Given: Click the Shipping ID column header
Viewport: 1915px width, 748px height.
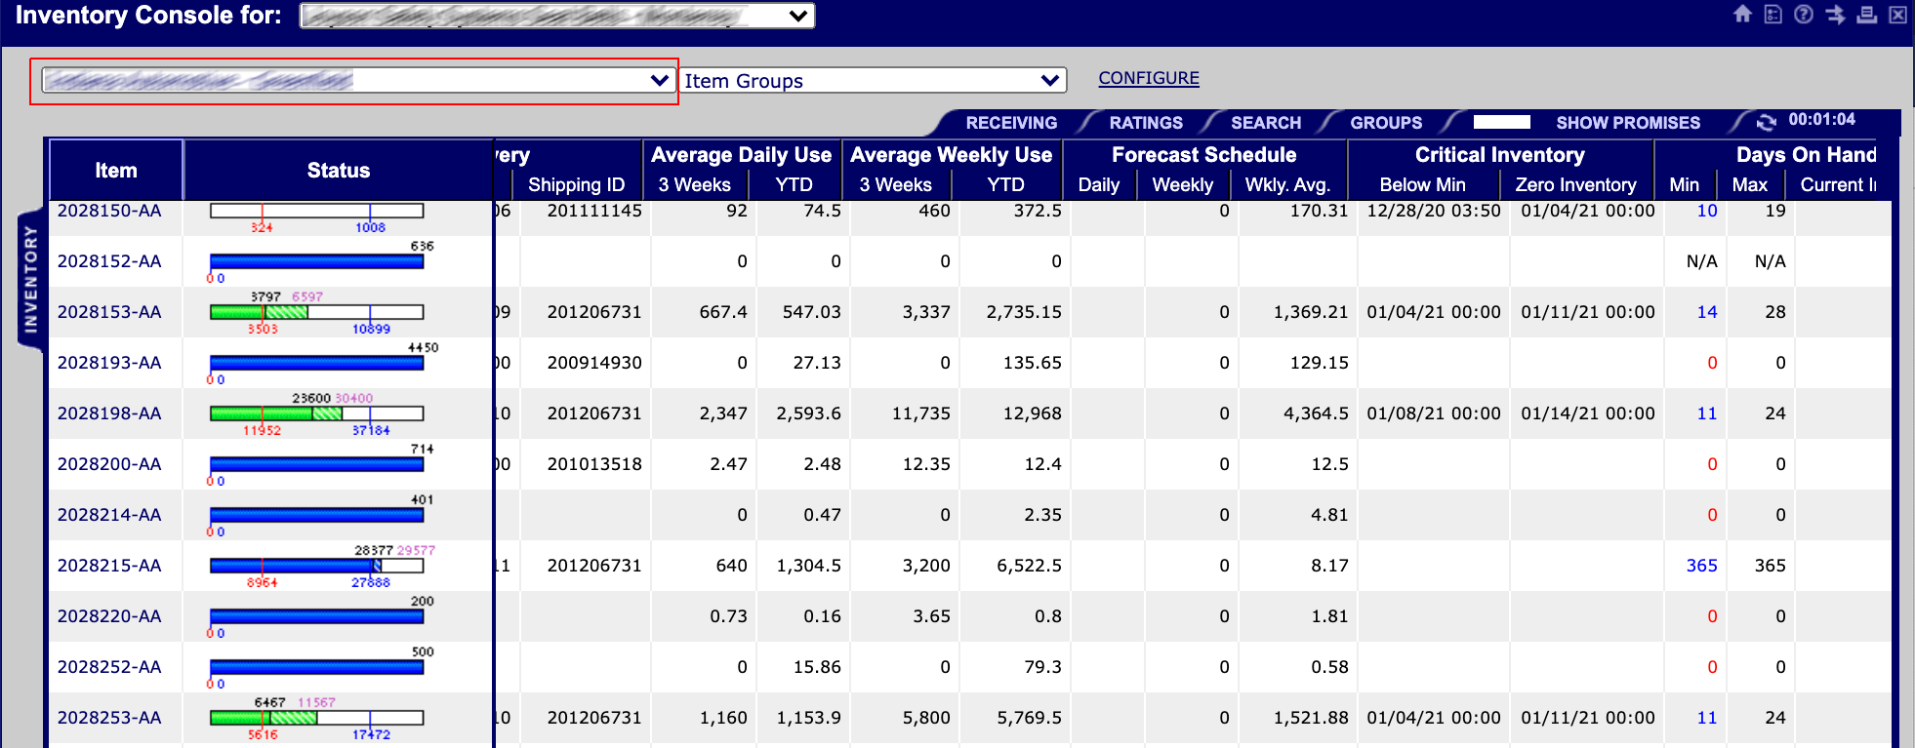Looking at the screenshot, I should (x=576, y=184).
